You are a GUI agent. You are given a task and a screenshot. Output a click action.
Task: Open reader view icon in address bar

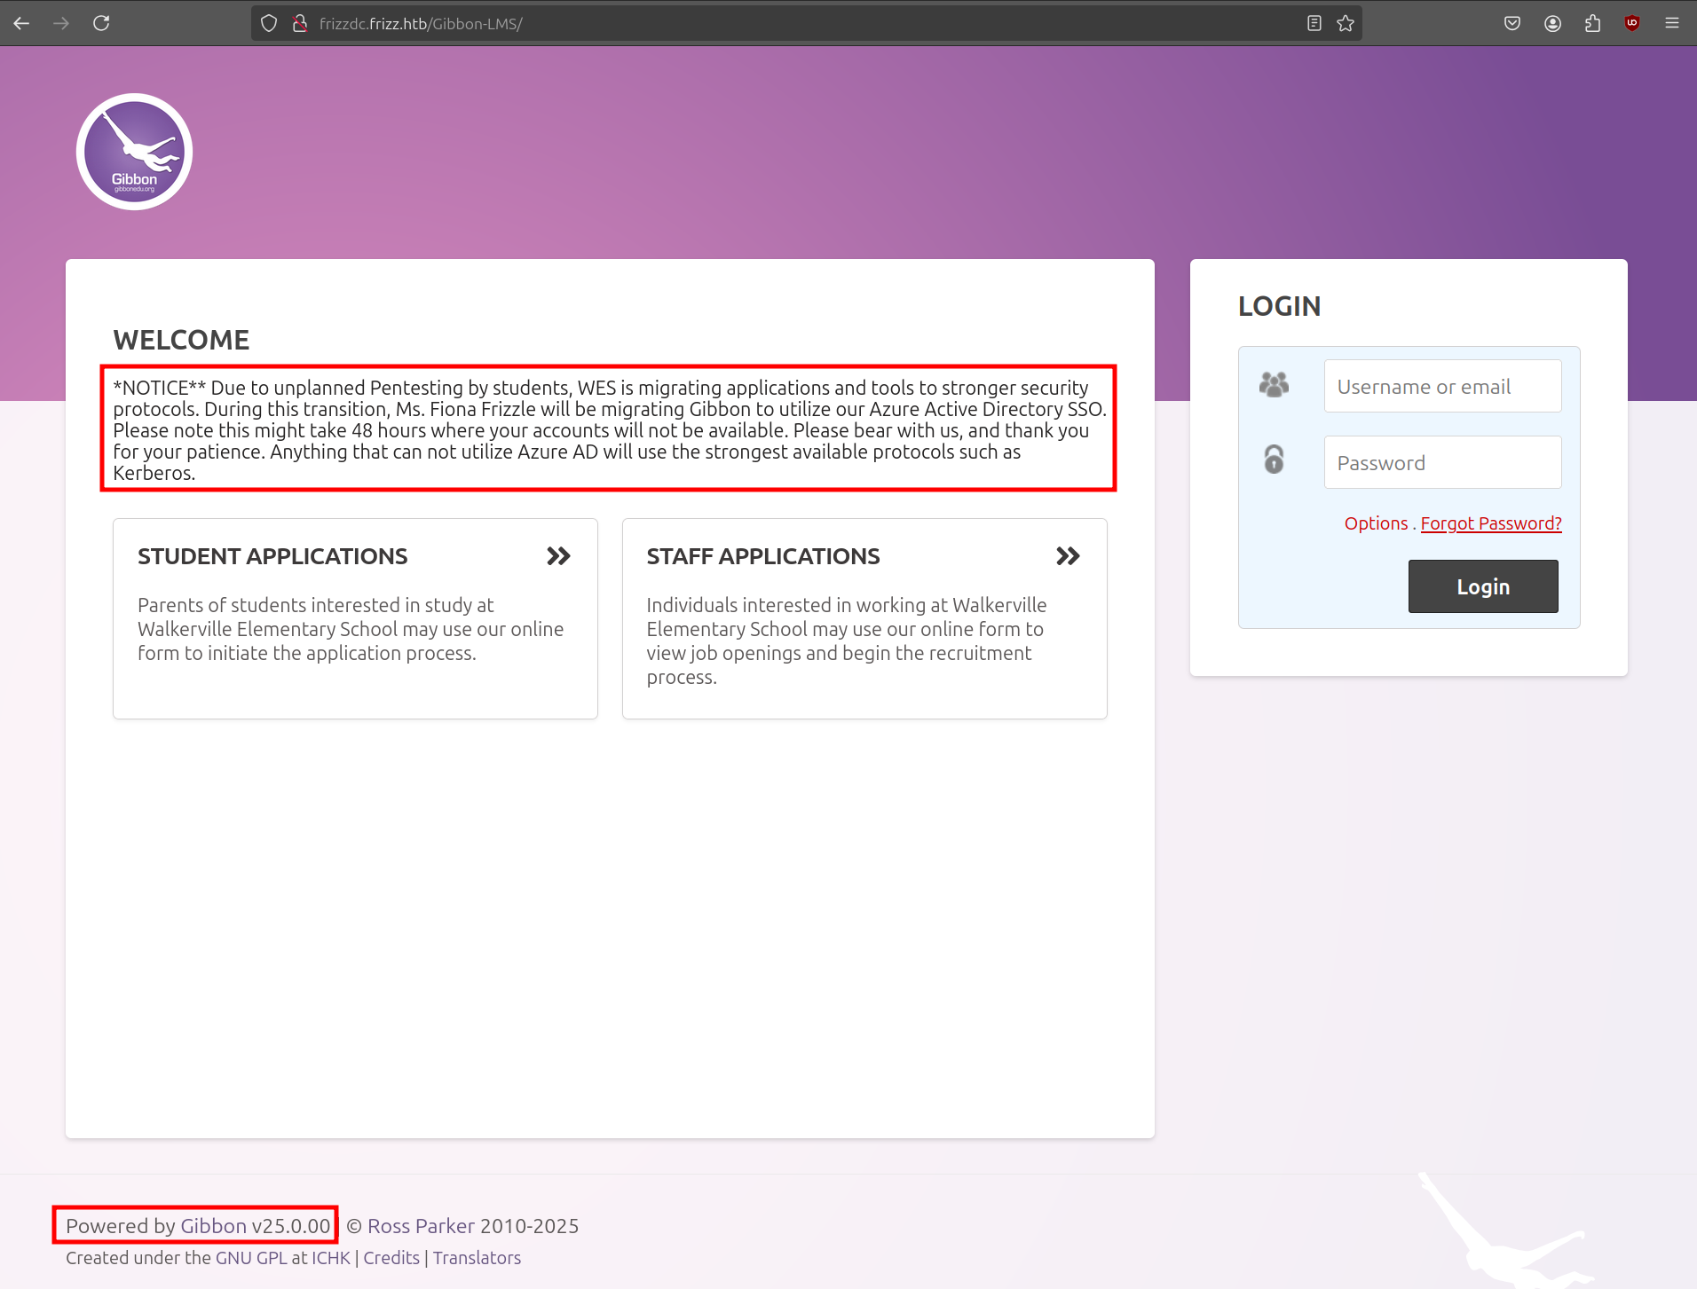(1314, 23)
